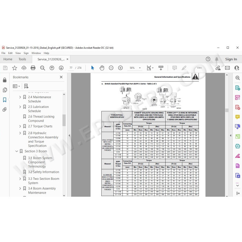Open the Export PDF tool in right pane
The image size is (242, 242).
238,88
